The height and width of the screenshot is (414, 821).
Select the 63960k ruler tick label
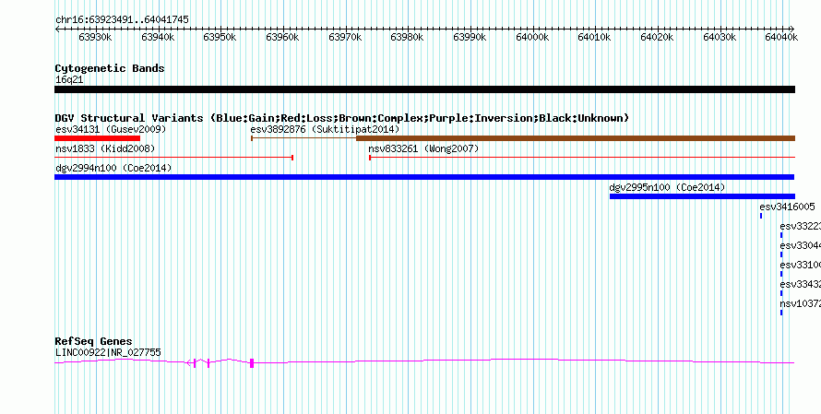pos(282,37)
